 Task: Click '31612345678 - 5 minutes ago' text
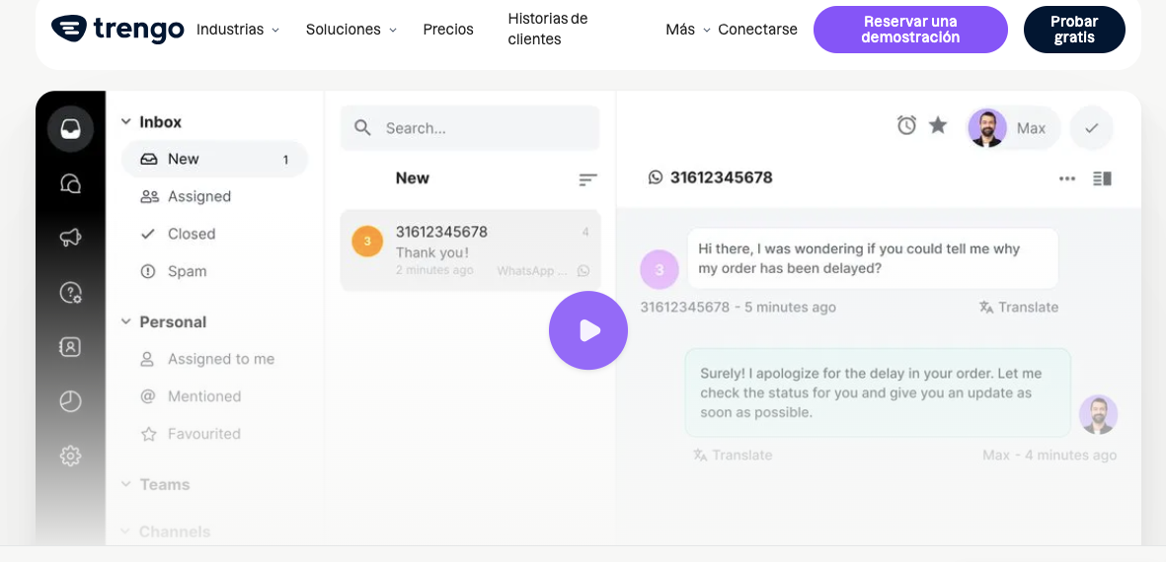pos(738,308)
